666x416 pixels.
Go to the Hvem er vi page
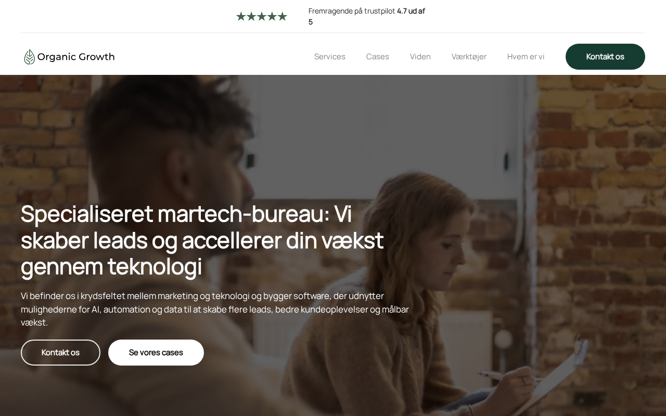[x=526, y=57]
